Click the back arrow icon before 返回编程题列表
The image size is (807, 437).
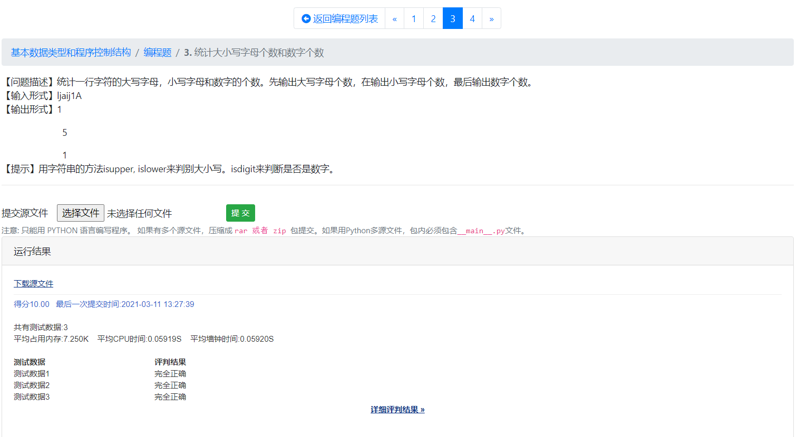[306, 18]
